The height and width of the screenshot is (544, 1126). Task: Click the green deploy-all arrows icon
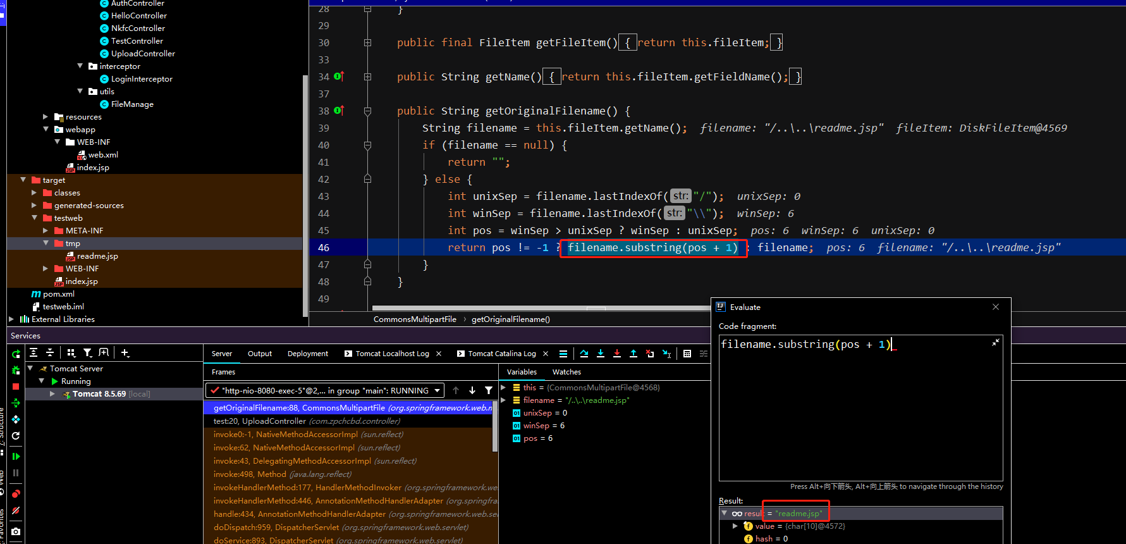point(16,403)
